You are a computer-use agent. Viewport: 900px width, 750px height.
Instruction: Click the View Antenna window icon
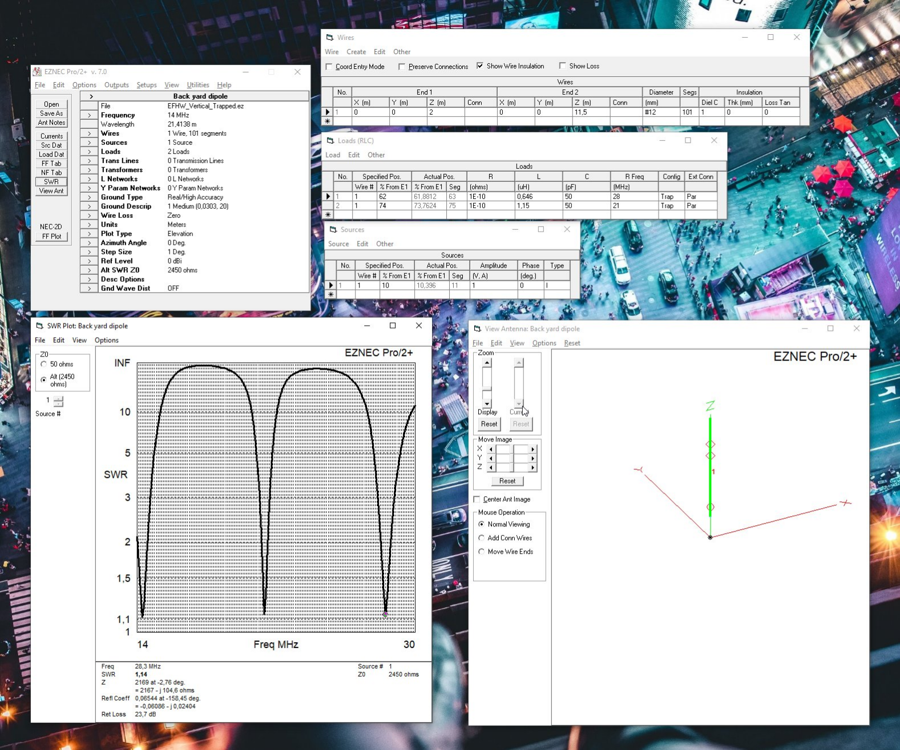478,329
